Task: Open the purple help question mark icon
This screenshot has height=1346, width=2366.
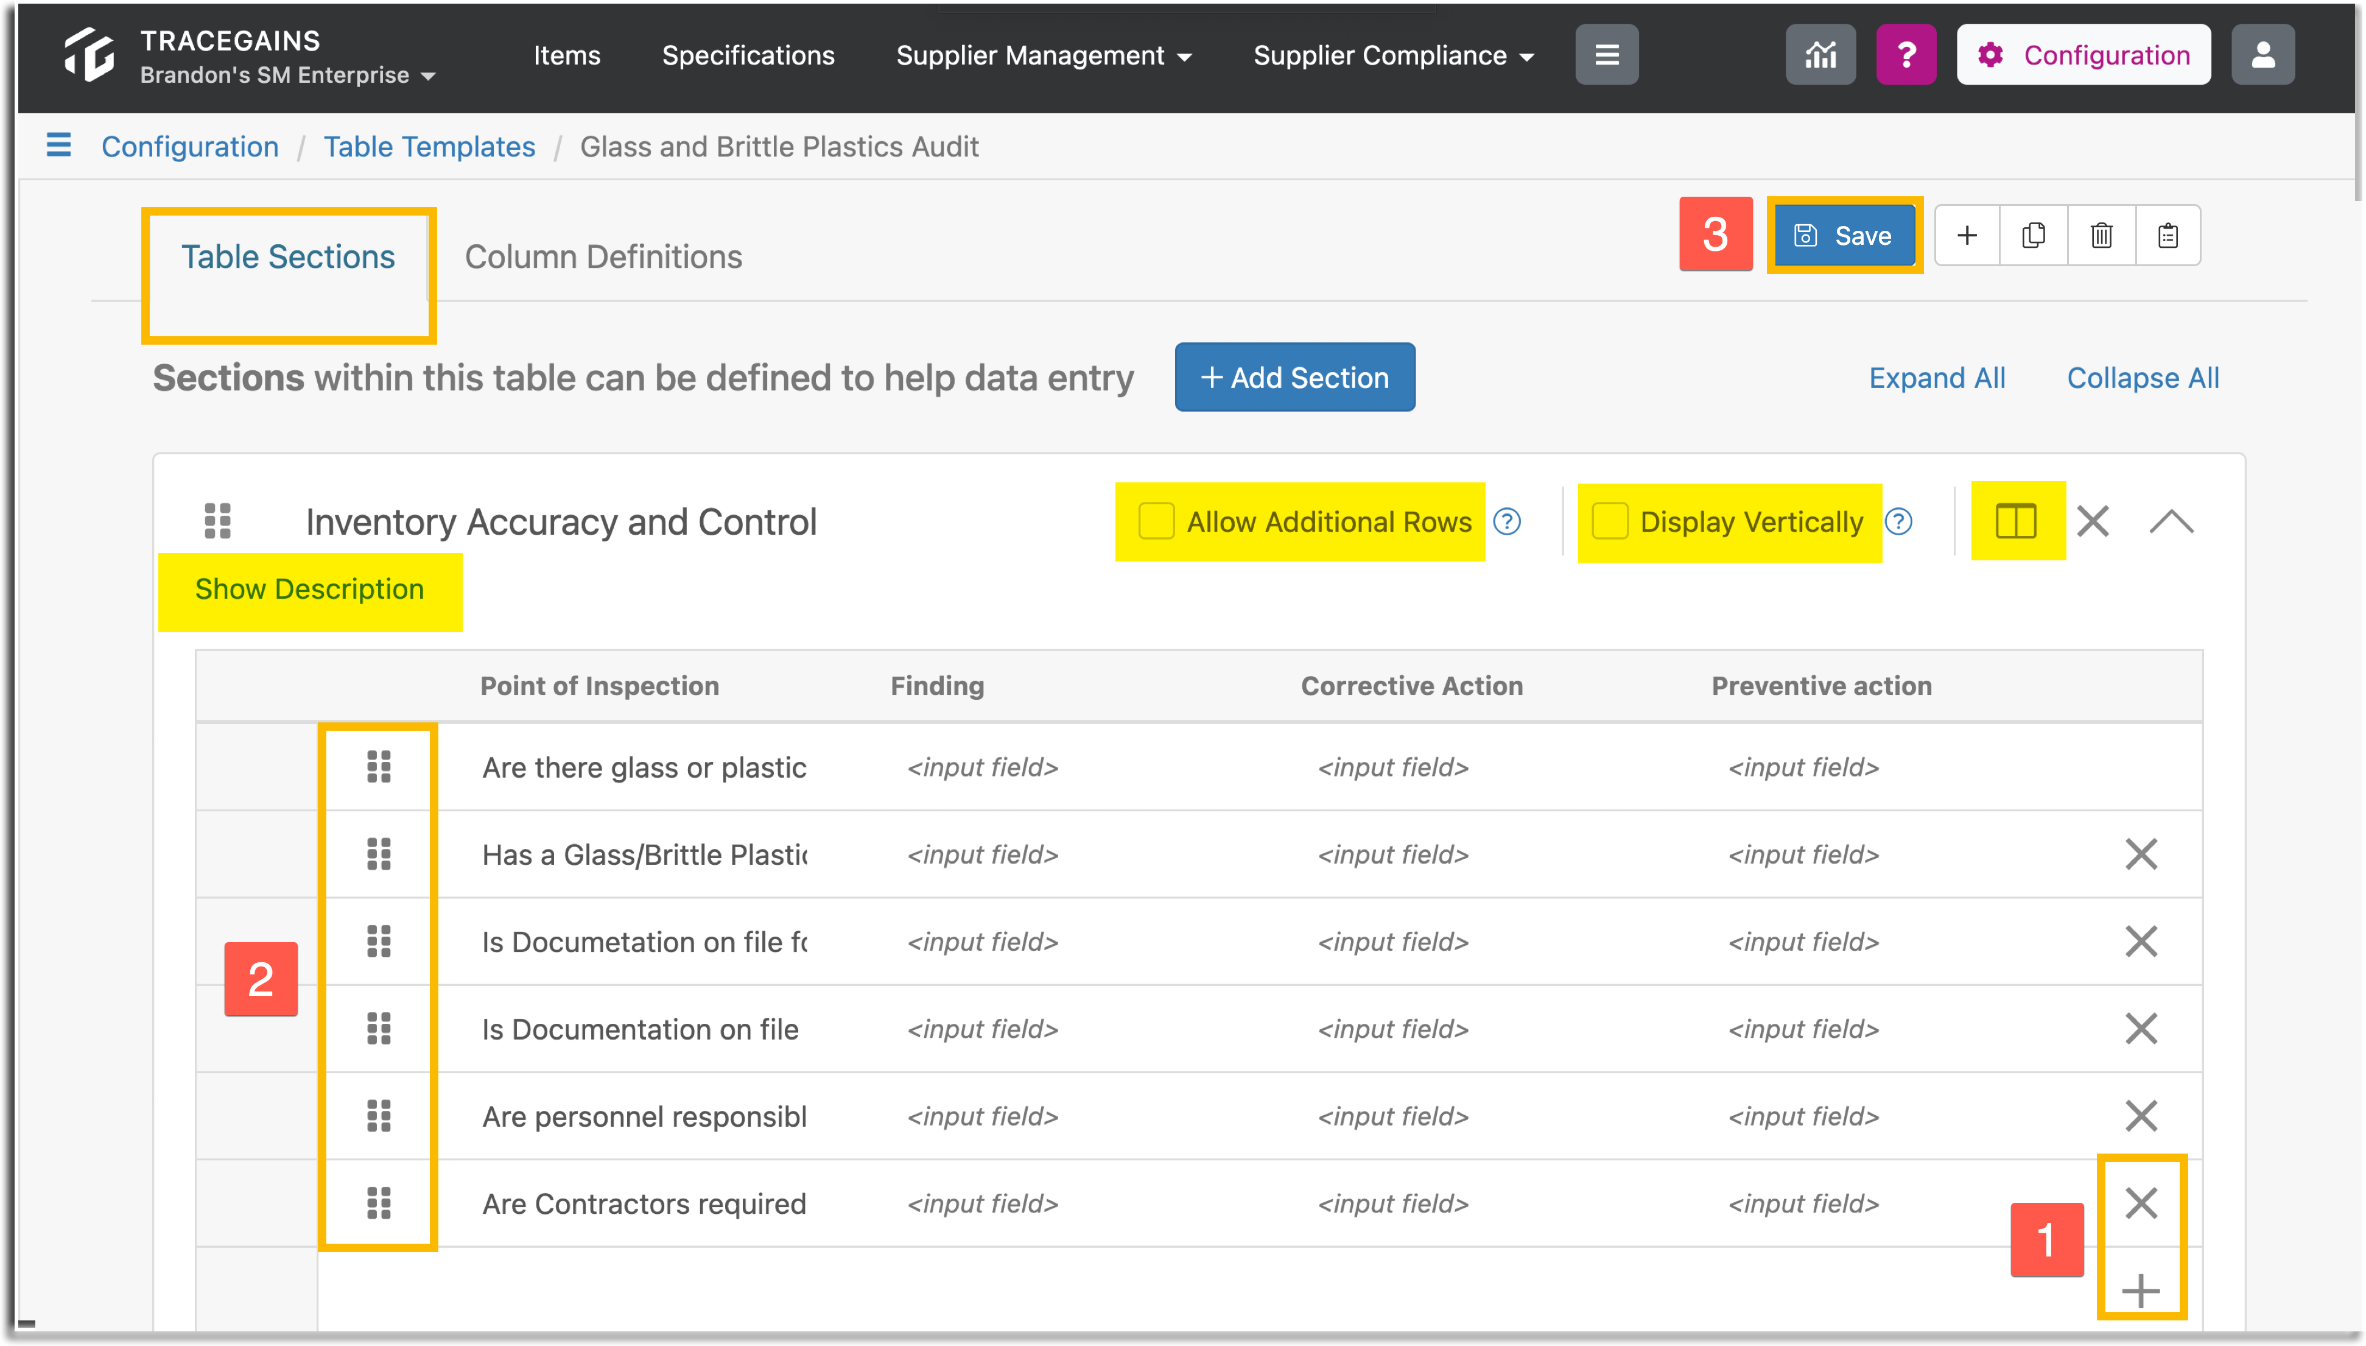Action: click(x=1906, y=55)
